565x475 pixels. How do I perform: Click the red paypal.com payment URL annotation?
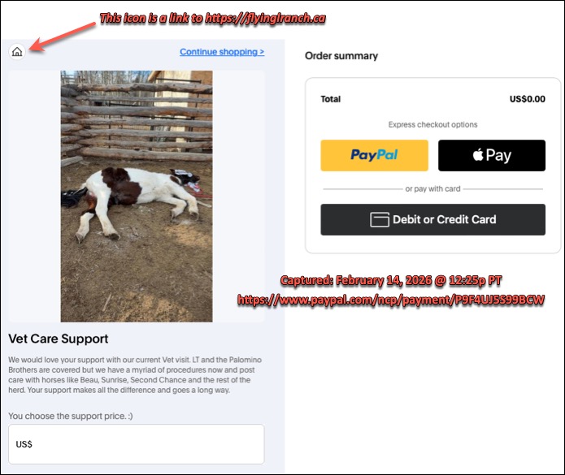click(391, 300)
